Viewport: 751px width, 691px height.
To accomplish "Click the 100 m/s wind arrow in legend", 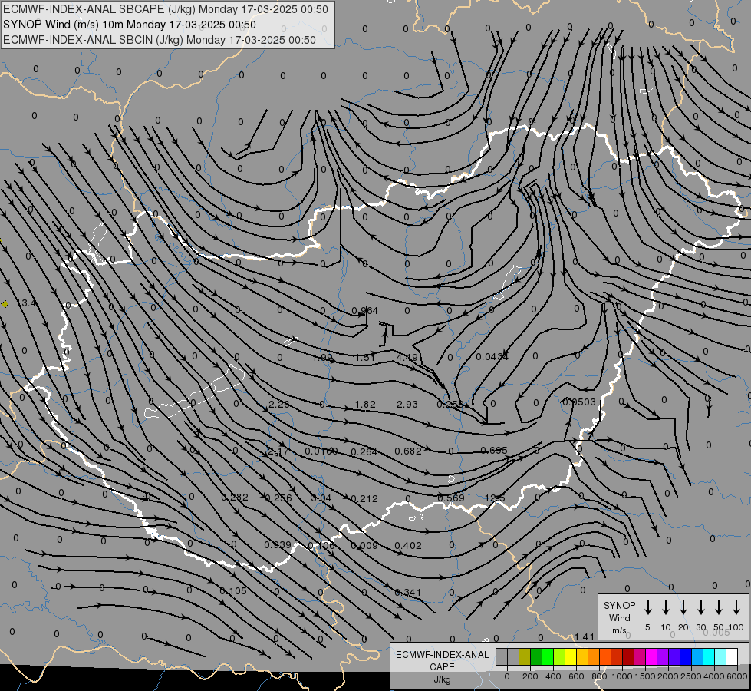I will coord(736,607).
